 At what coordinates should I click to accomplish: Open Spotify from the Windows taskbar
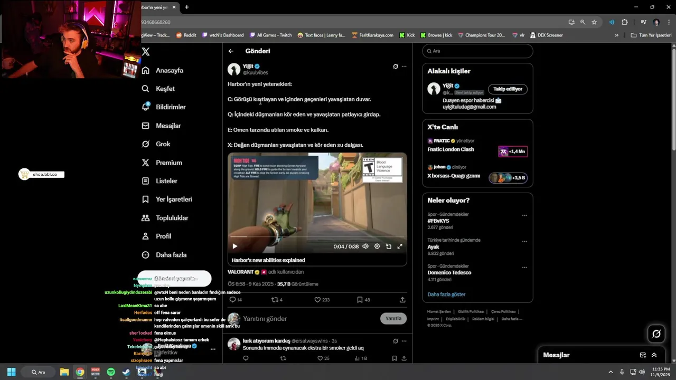click(110, 372)
